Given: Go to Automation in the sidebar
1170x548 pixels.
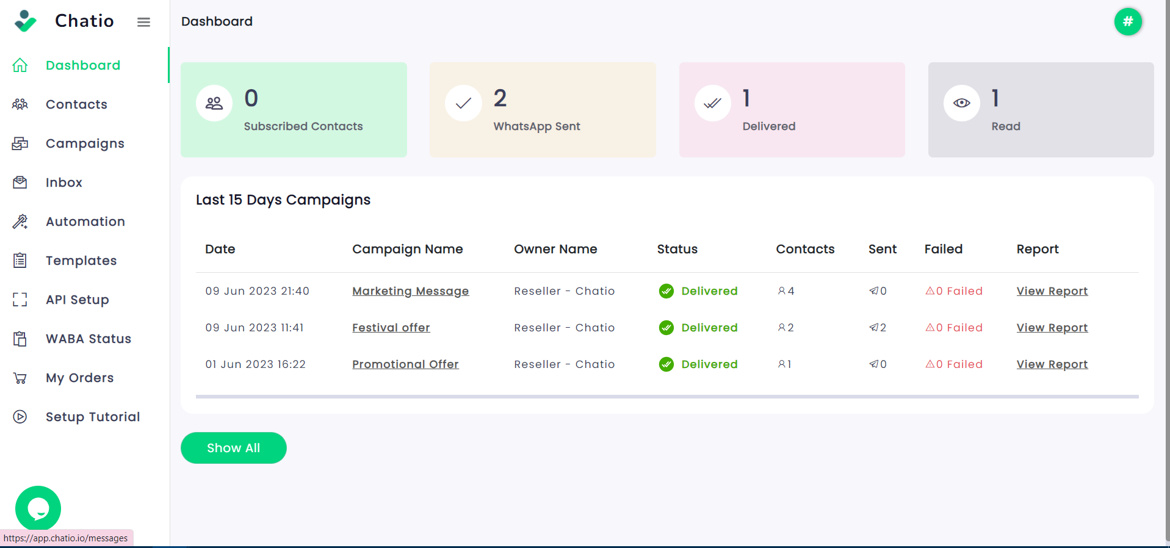Looking at the screenshot, I should 85,222.
